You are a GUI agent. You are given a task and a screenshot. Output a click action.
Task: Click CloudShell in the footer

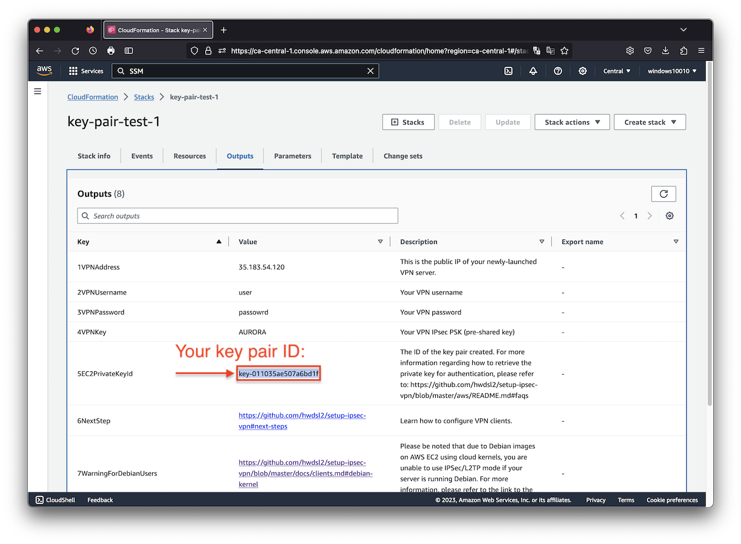[x=55, y=500]
